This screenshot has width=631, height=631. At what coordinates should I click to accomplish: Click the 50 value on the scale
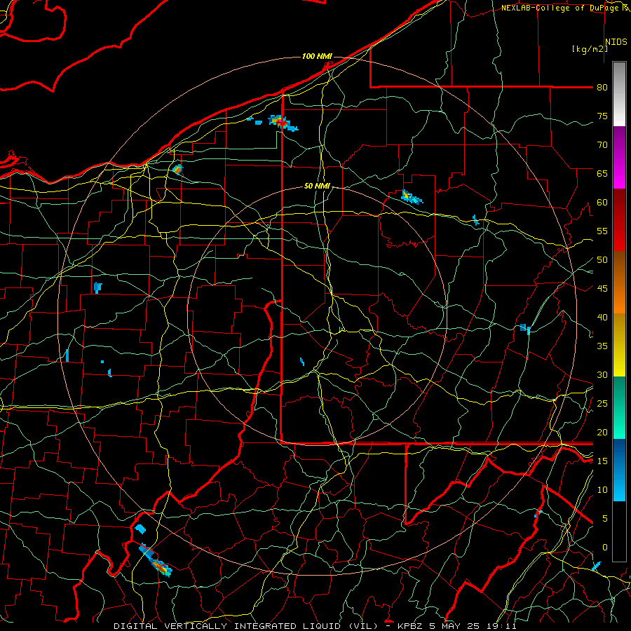[602, 260]
